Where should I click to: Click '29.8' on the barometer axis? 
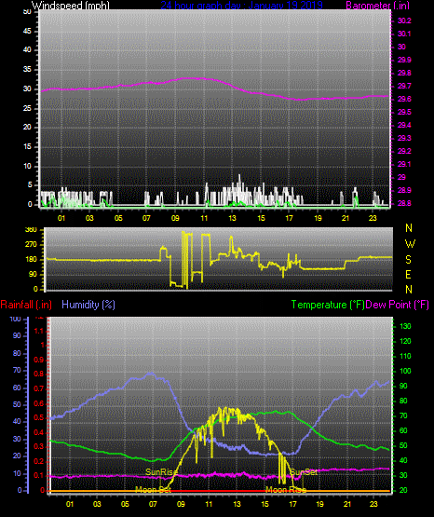404,73
